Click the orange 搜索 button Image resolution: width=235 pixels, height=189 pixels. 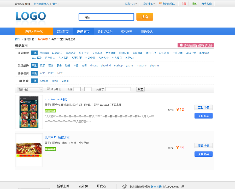coord(145,17)
